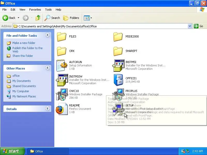The height and width of the screenshot is (155, 207).
Task: Expand the Details panel
Action: point(48,108)
